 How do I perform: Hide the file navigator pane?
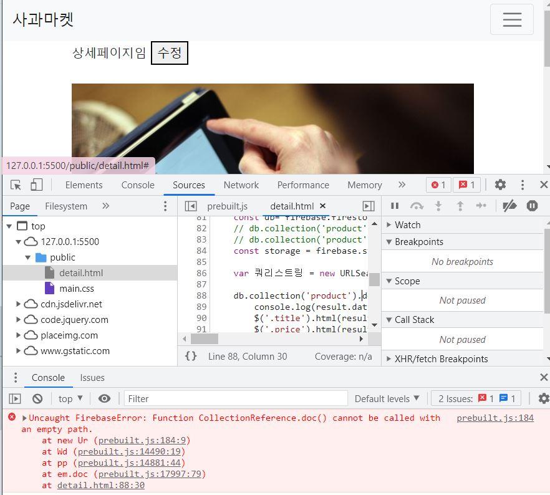191,206
